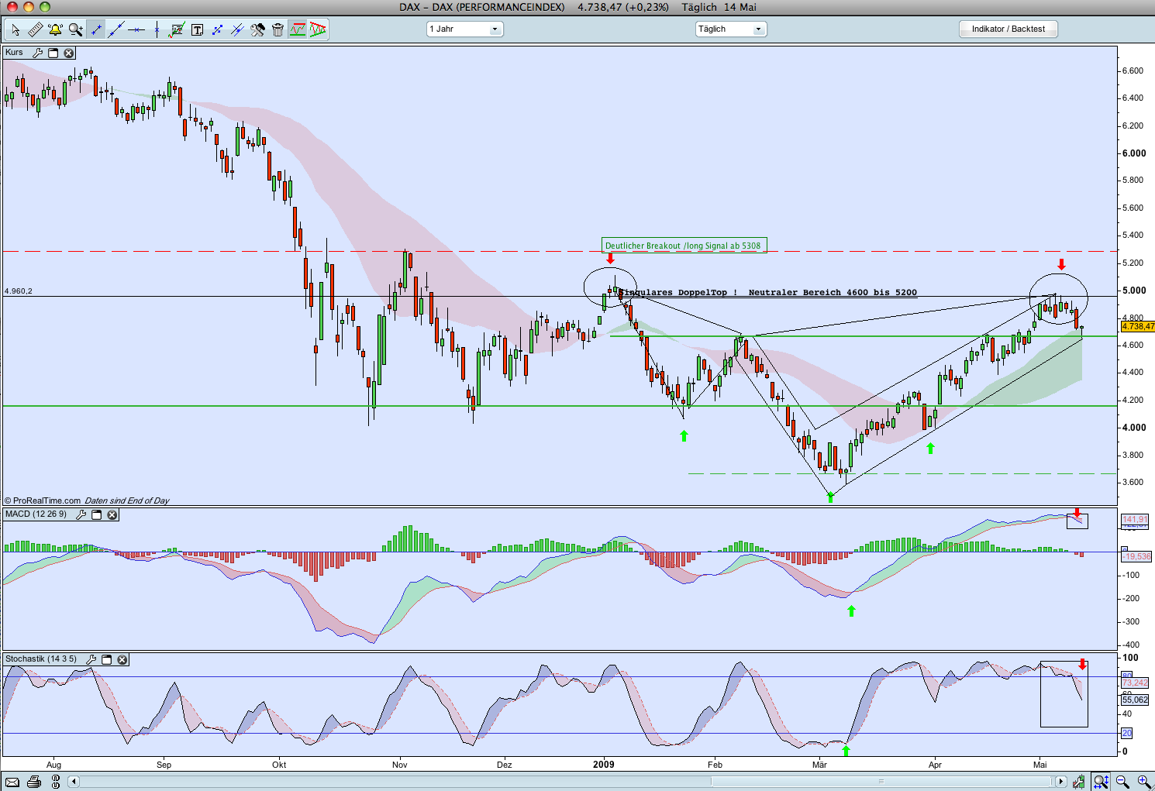Click the envelope email chart icon
The width and height of the screenshot is (1155, 791).
coord(12,782)
